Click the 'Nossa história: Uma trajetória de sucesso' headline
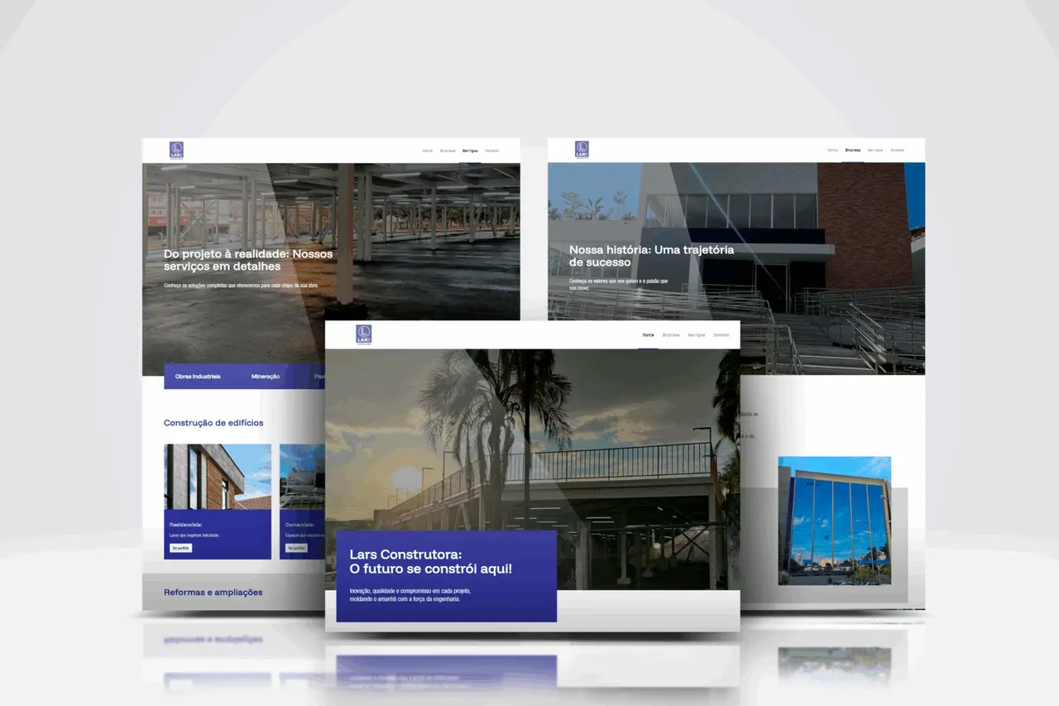 (652, 256)
